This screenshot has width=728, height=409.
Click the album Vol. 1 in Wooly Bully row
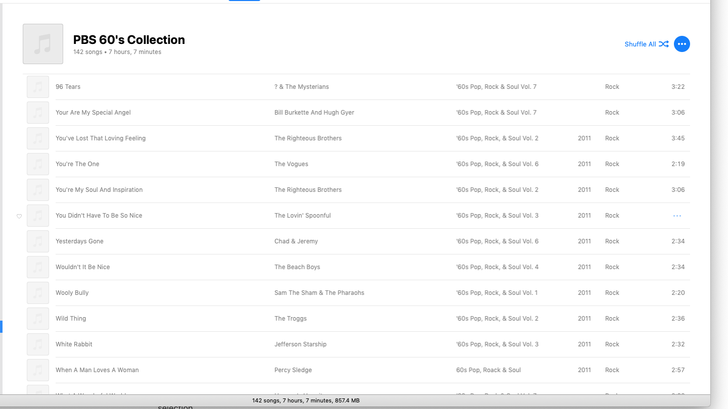[x=497, y=293]
